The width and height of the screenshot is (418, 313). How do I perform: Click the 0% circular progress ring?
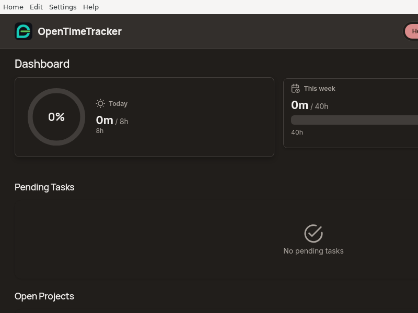click(56, 117)
